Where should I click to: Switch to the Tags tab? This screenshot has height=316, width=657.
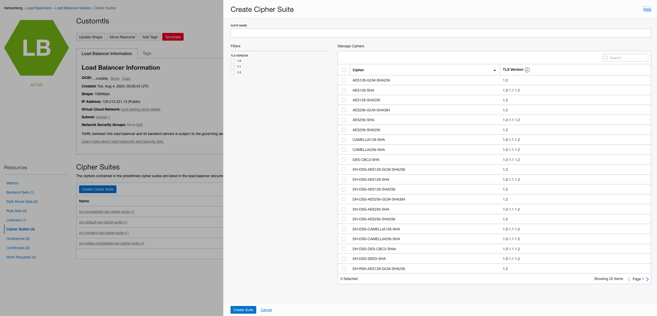147,53
